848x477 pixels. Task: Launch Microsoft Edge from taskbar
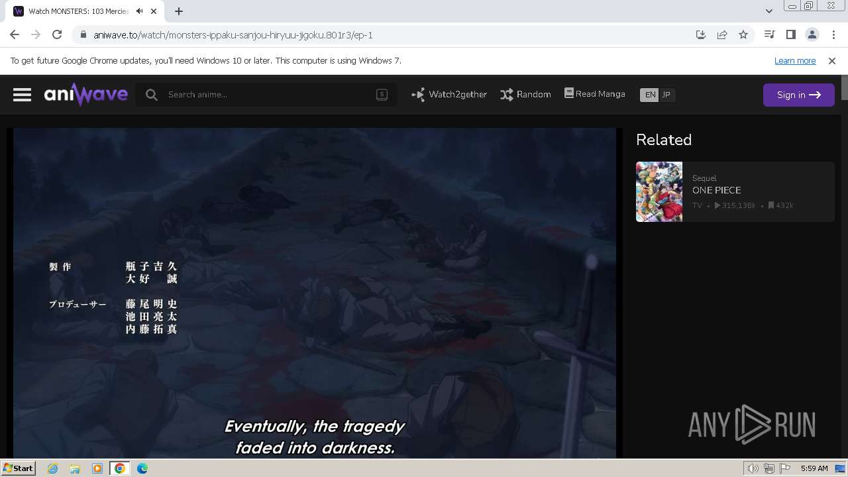(142, 468)
